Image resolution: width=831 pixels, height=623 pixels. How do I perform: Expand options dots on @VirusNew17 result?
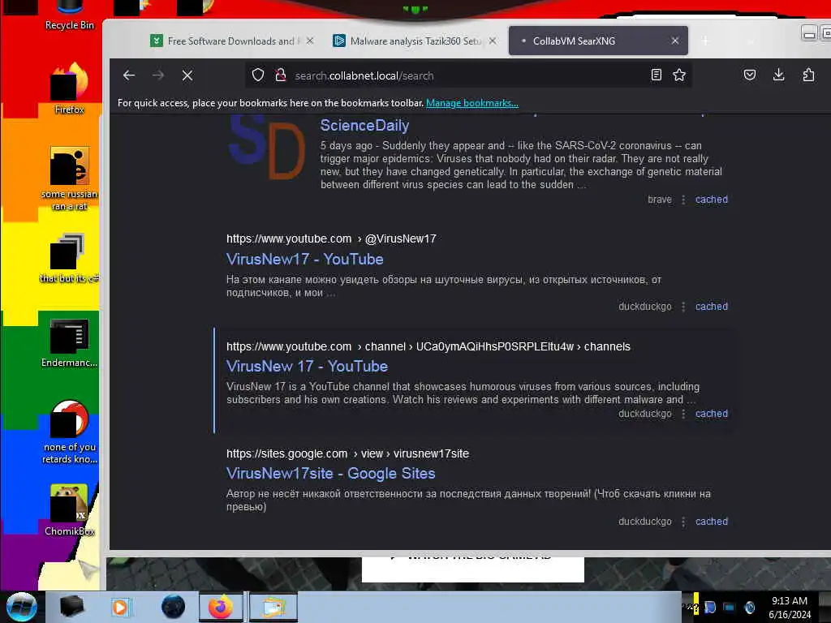683,307
